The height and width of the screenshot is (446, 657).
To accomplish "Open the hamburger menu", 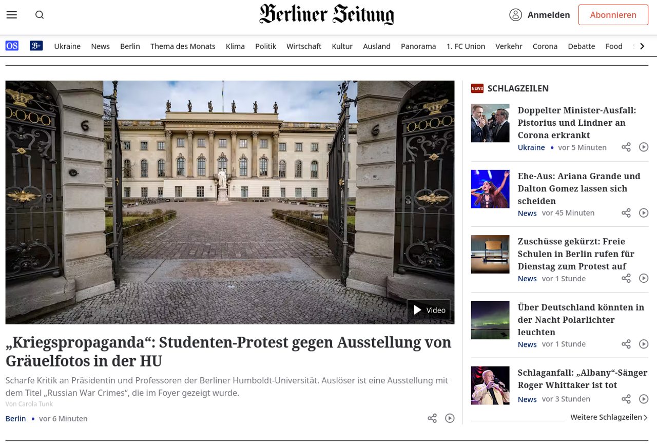I will 12,15.
